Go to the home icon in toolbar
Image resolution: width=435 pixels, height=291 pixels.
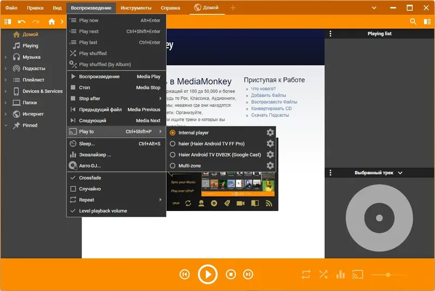click(52, 21)
